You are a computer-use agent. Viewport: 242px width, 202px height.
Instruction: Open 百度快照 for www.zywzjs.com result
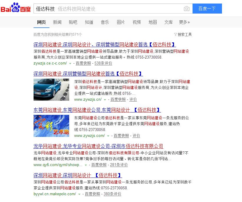coord(121,136)
